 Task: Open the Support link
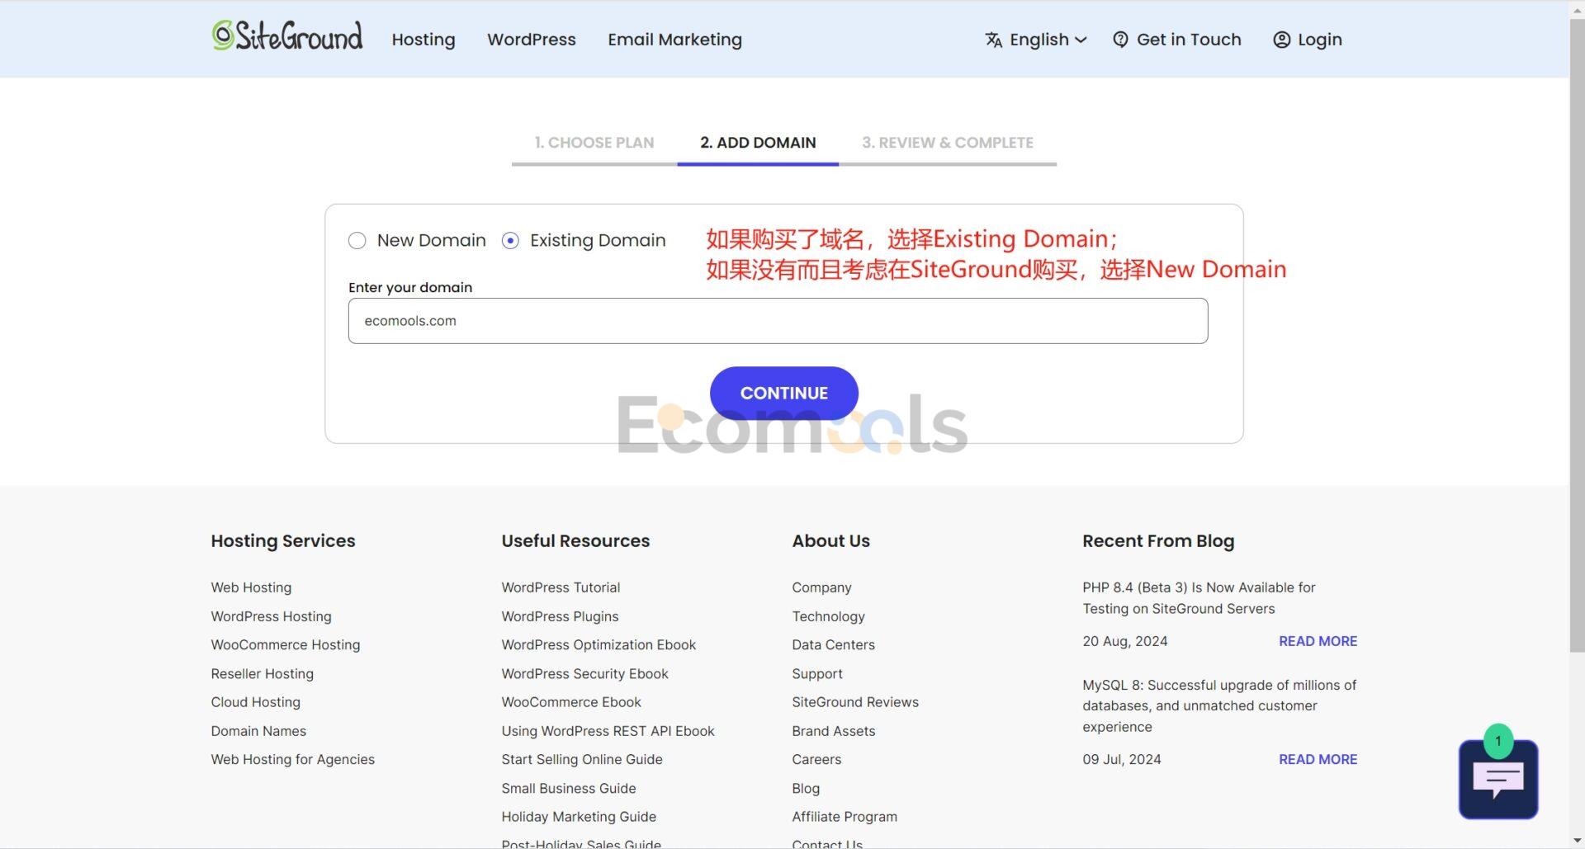(817, 674)
